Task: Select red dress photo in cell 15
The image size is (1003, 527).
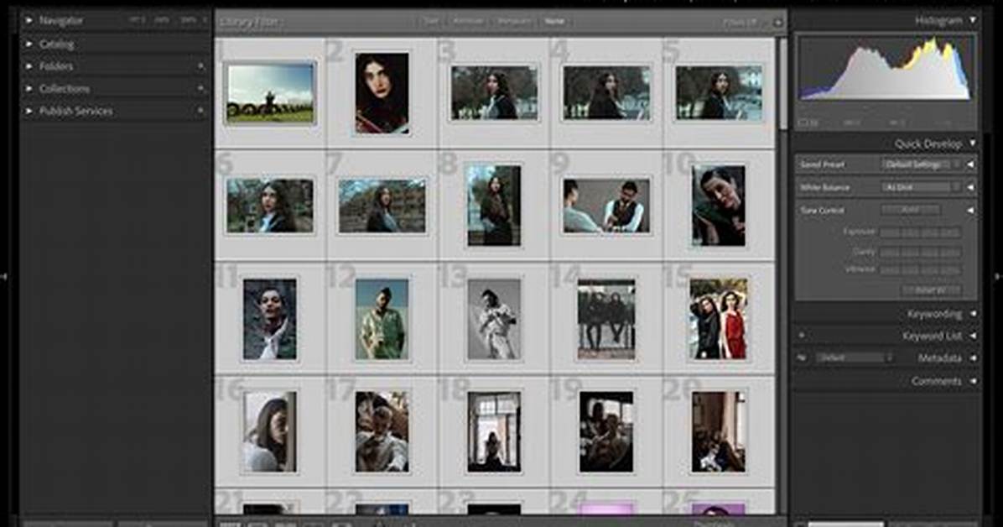Action: [719, 319]
